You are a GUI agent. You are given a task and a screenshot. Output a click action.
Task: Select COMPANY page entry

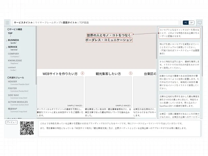(x=14, y=54)
